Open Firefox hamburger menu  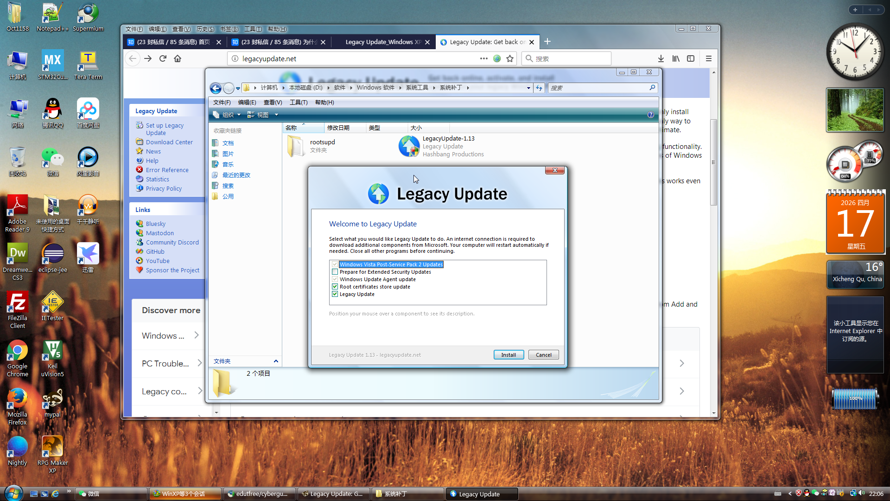coord(708,58)
